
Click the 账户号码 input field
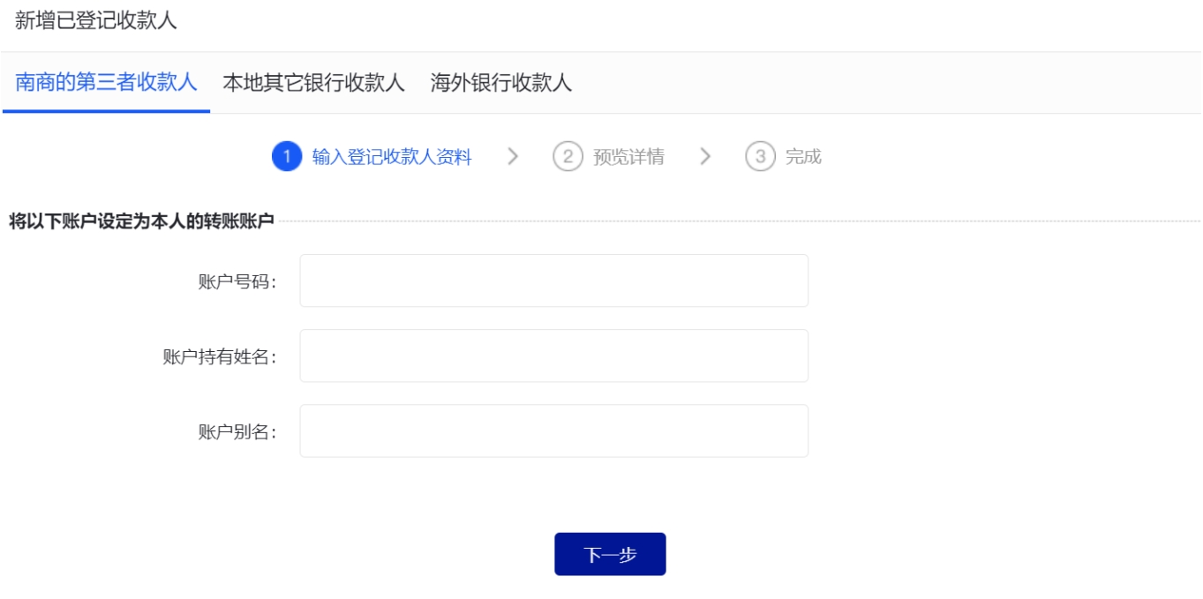[553, 281]
